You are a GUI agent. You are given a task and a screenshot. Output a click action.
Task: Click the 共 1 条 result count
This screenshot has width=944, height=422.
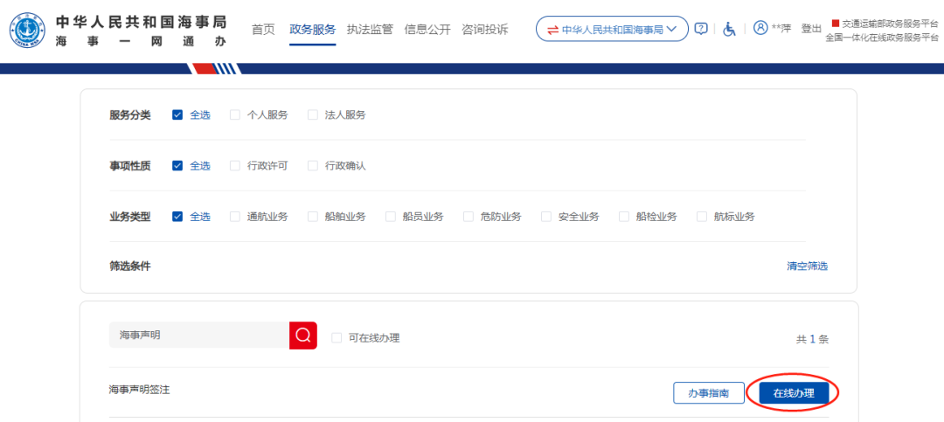point(812,340)
